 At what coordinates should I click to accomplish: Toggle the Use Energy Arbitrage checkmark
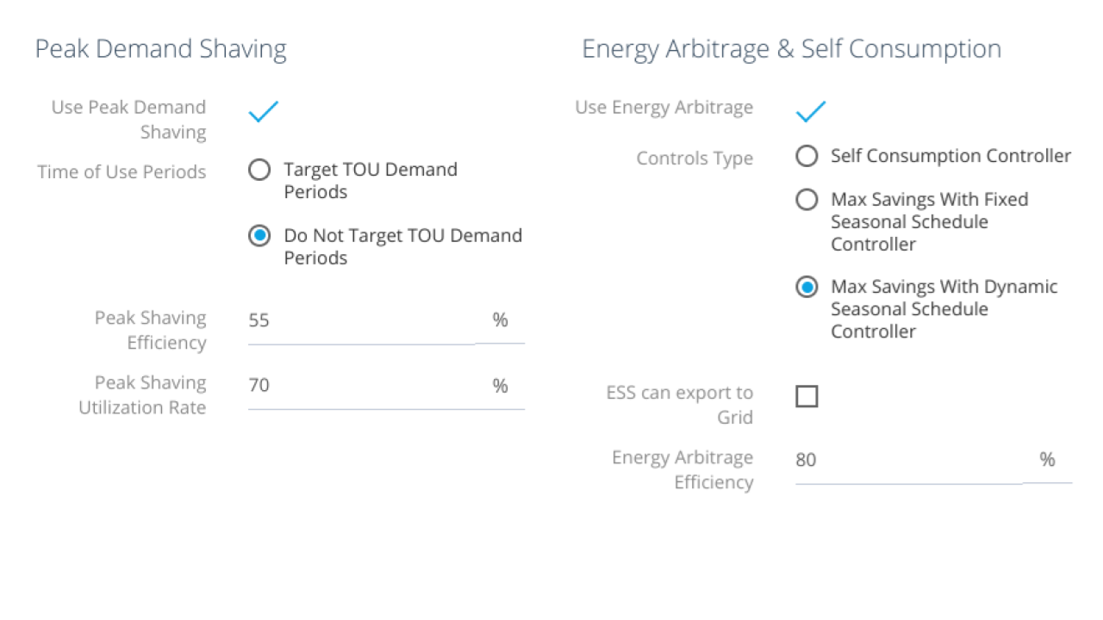click(x=810, y=112)
